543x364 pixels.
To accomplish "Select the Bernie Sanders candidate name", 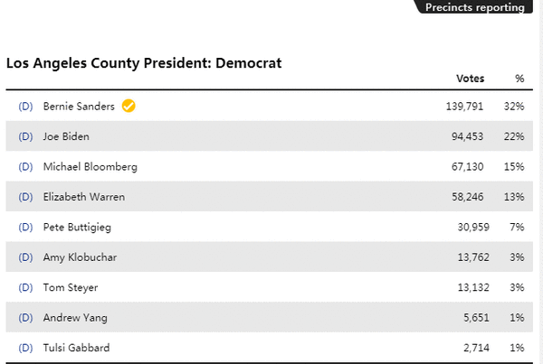I will pyautogui.click(x=79, y=106).
